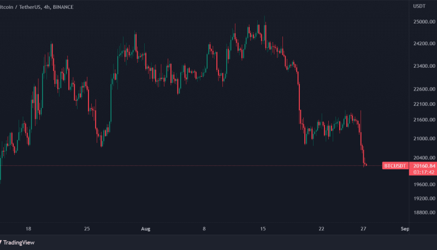437x250 pixels.
Task: Click the 23400.00 price scale label
Action: (424, 66)
